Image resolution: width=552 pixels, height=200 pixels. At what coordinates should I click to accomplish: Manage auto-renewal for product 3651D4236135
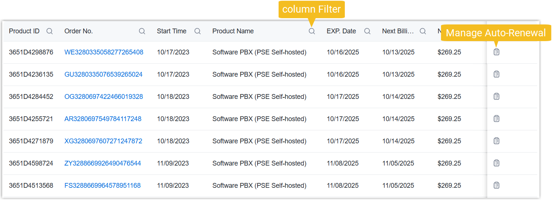(497, 74)
